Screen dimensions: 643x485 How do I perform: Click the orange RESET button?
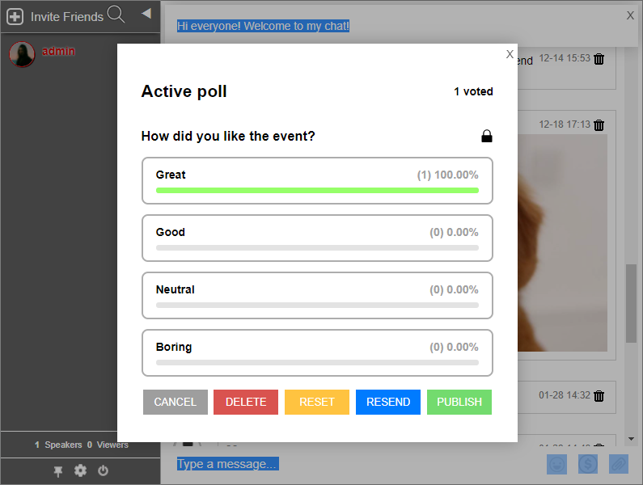[317, 402]
